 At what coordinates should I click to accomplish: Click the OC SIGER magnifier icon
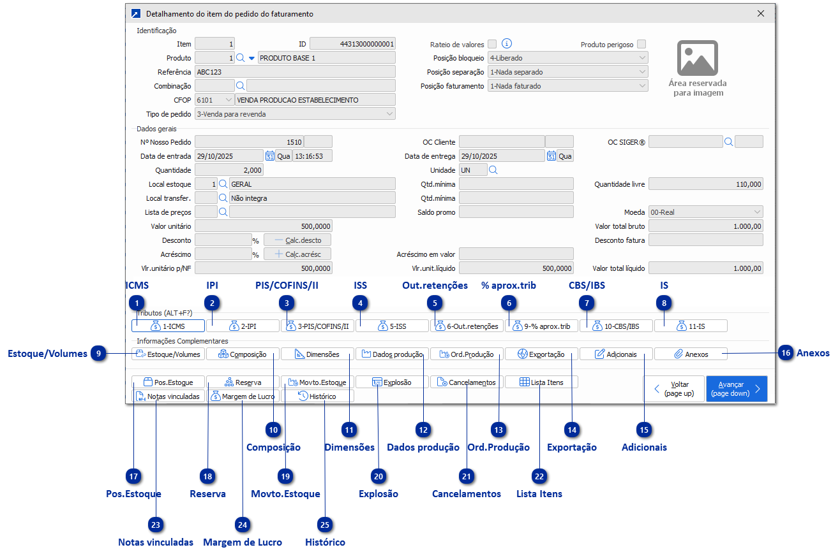pos(728,142)
